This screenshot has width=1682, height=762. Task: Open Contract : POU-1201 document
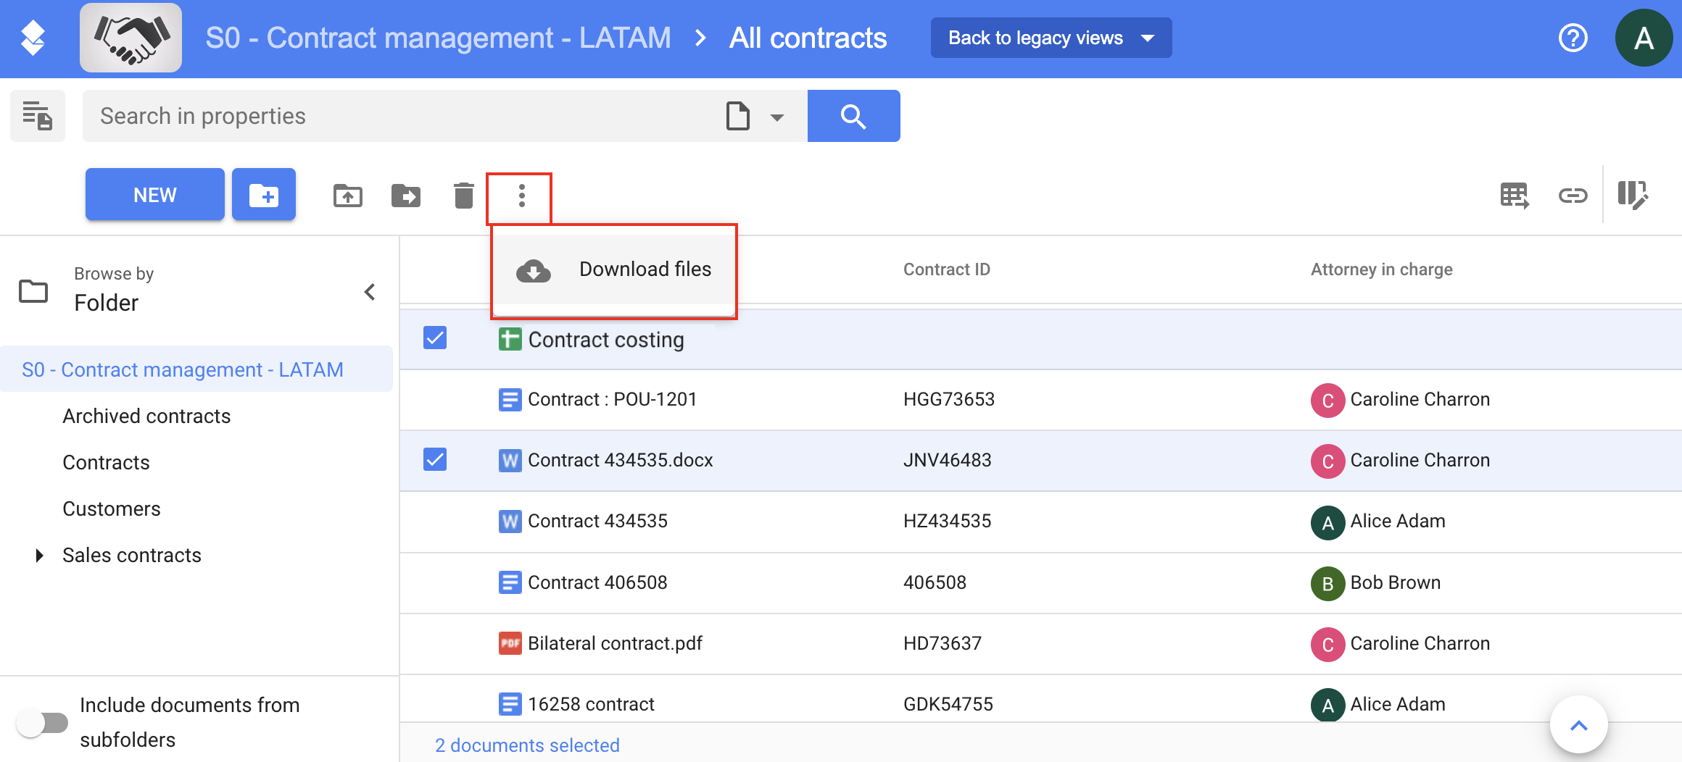pyautogui.click(x=612, y=399)
